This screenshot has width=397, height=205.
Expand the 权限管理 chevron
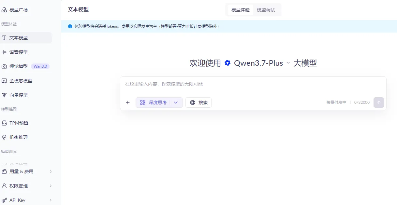[51, 186]
